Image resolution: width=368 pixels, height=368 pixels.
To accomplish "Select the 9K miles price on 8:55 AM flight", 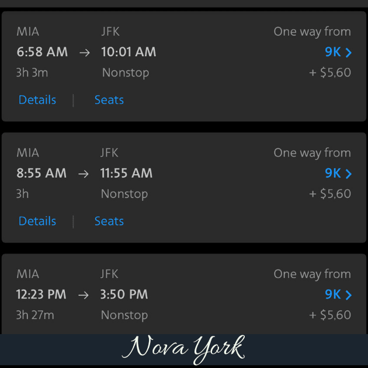I will [x=333, y=173].
